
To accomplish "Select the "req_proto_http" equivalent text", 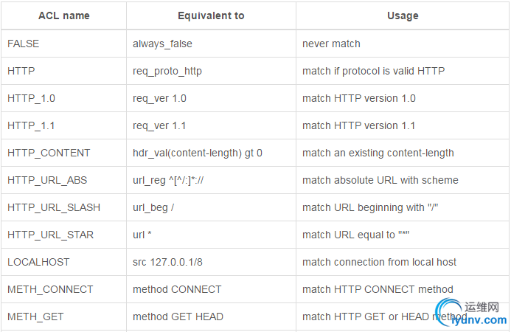I will pyautogui.click(x=167, y=71).
